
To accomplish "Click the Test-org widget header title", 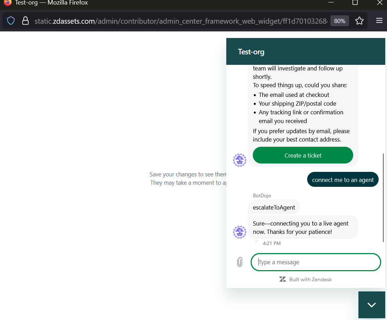I will (251, 52).
